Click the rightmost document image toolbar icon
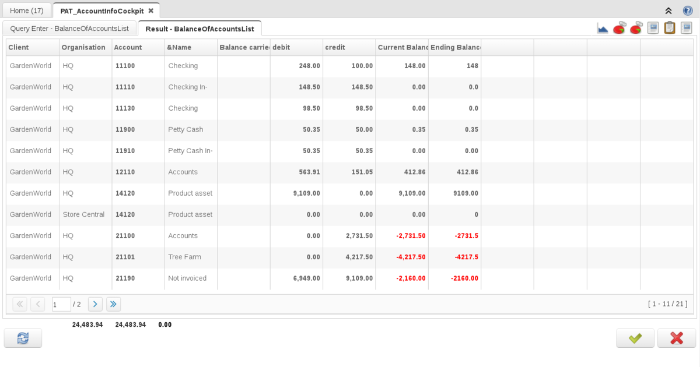 click(x=687, y=28)
